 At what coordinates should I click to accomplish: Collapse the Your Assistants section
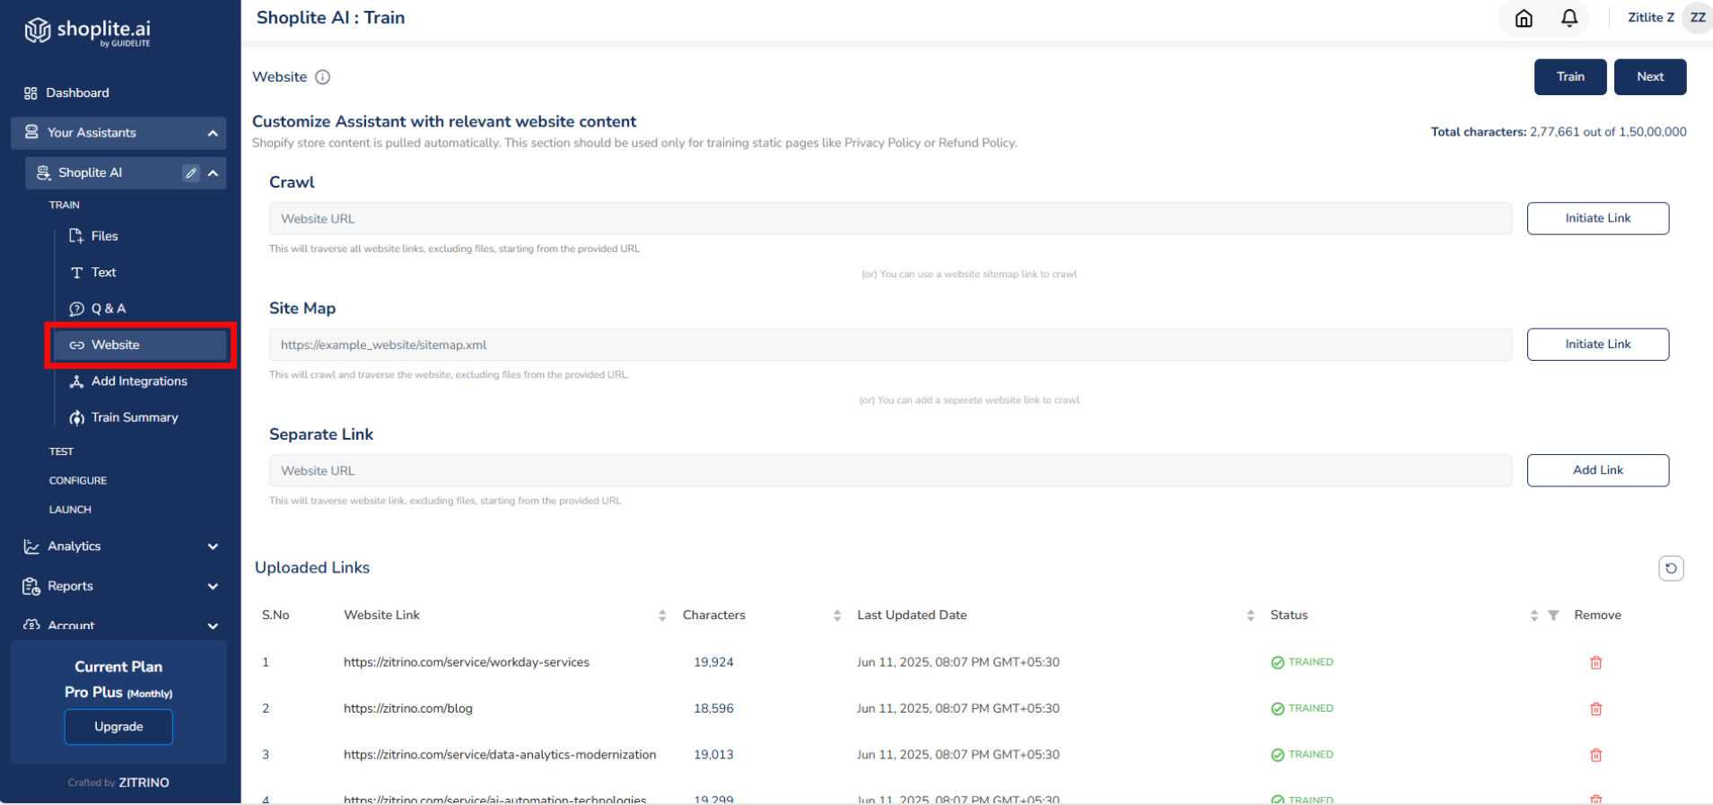[x=213, y=133]
